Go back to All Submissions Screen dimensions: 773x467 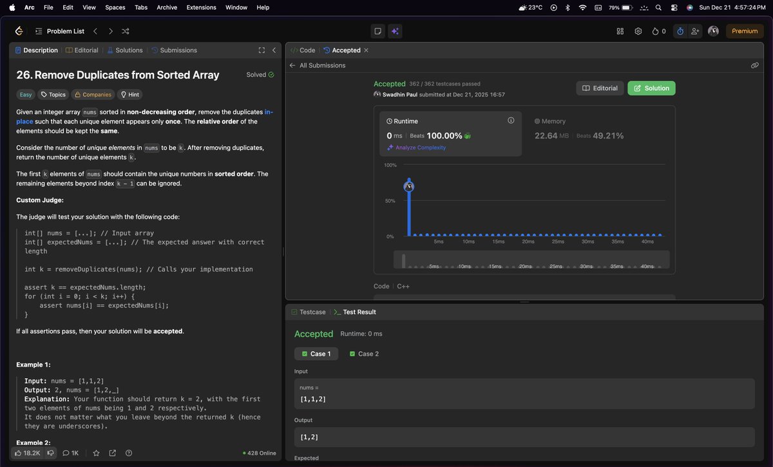tap(318, 66)
